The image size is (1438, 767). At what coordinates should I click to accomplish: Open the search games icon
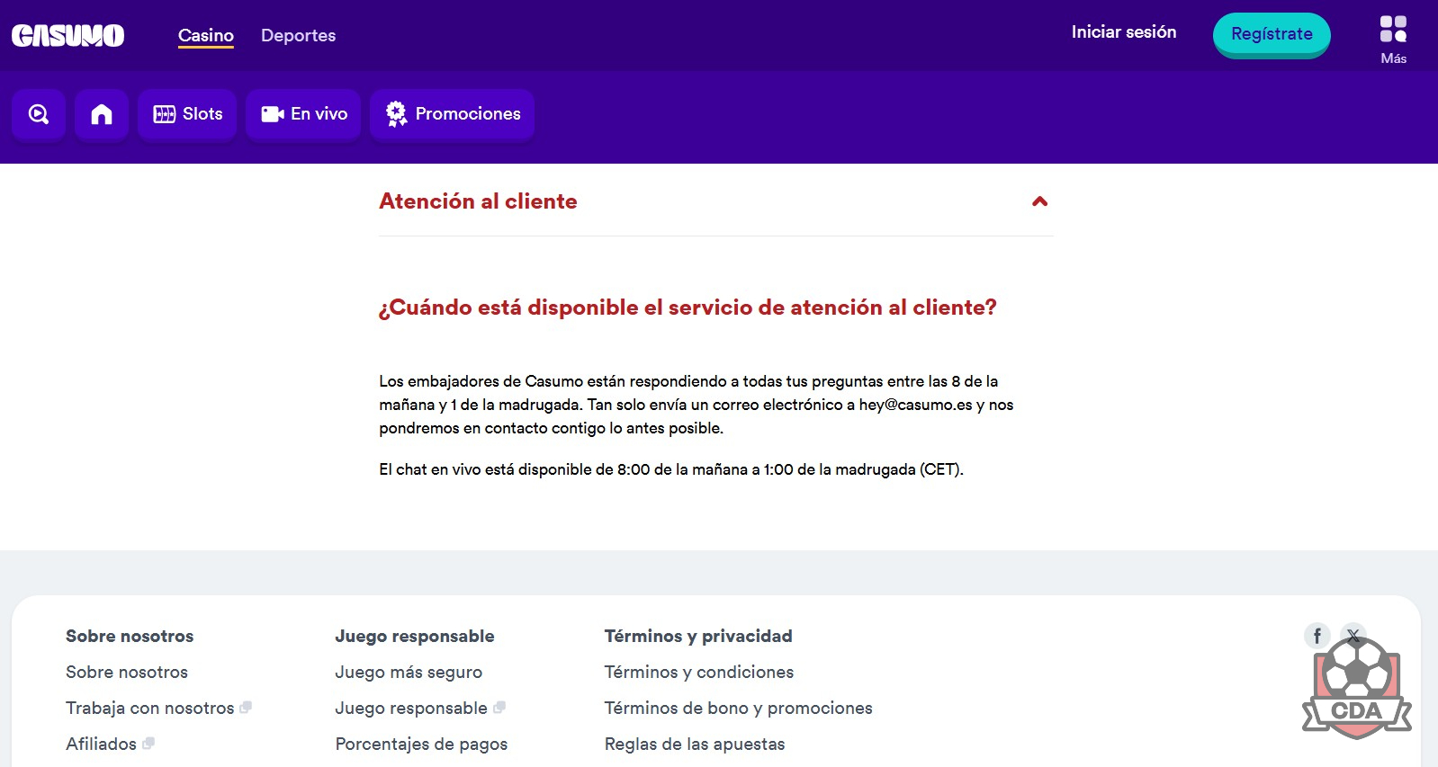coord(39,114)
